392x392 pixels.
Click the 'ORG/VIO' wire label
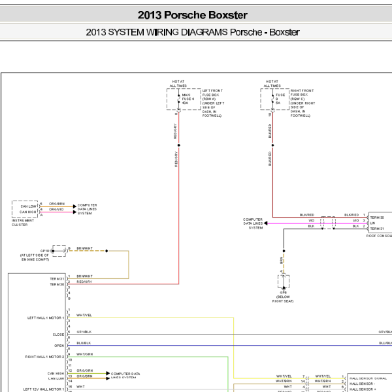[56, 209]
